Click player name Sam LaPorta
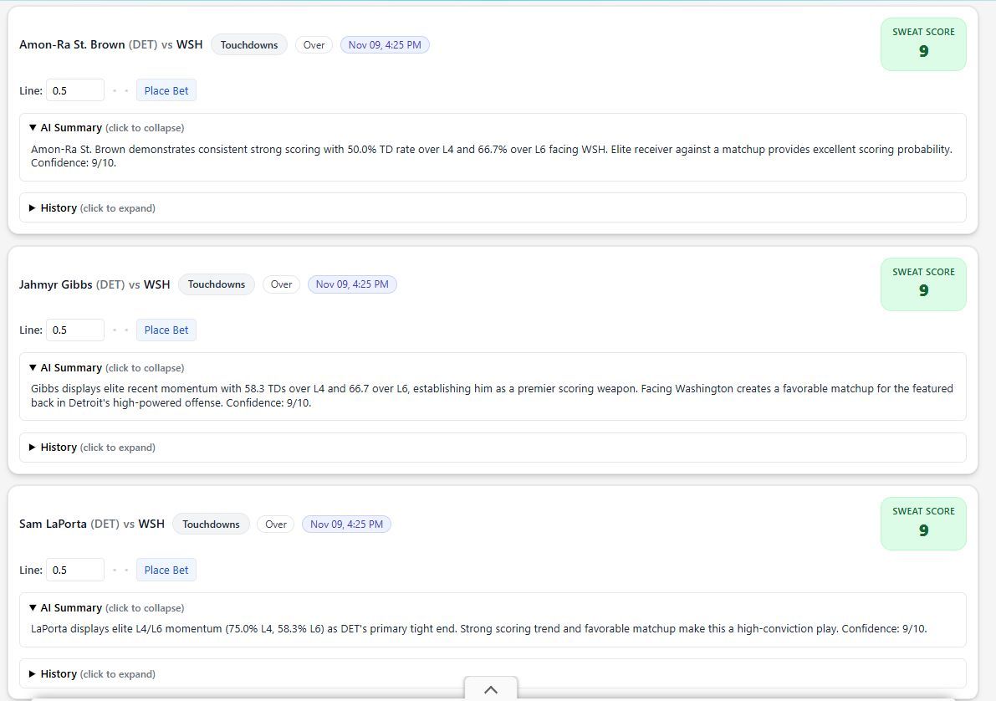This screenshot has width=996, height=701. click(53, 524)
